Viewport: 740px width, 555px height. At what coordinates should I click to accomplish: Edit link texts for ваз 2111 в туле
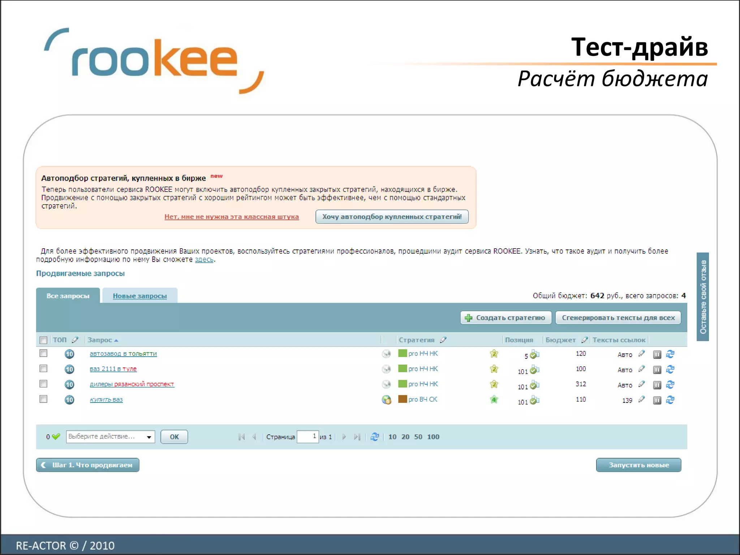point(641,369)
